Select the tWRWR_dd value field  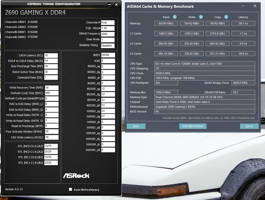tap(108, 150)
